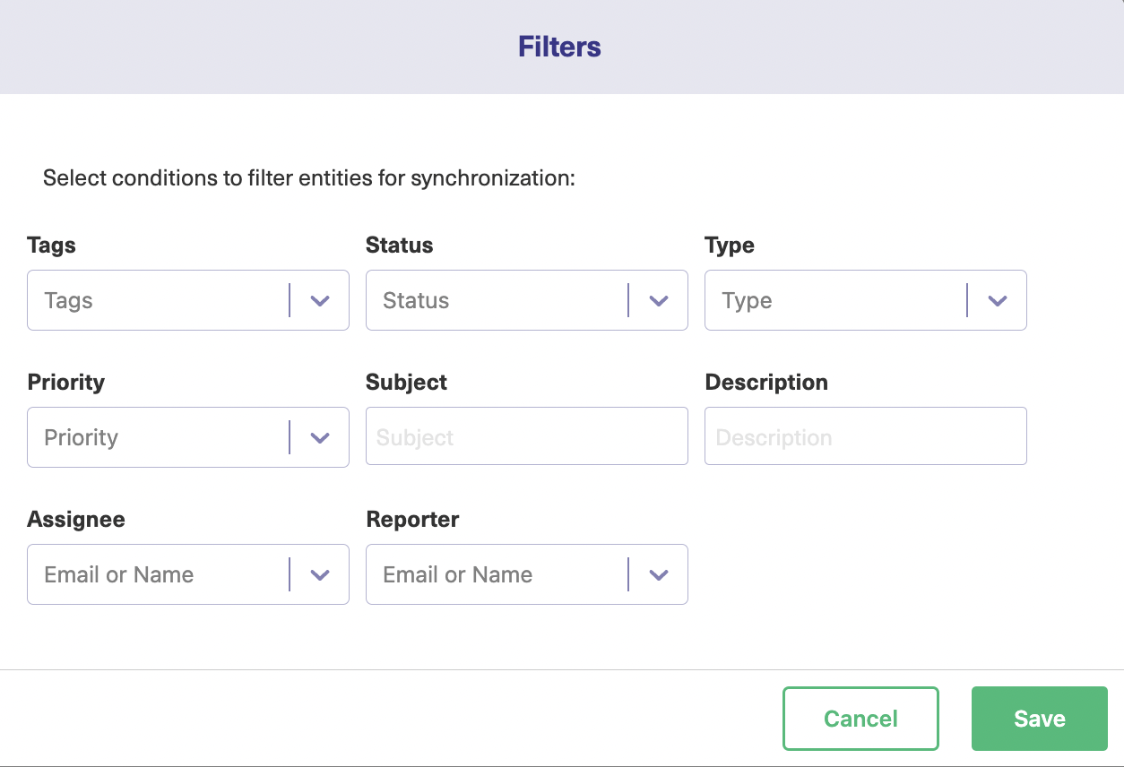
Task: Focus the Type placeholder text field
Action: [x=834, y=301]
